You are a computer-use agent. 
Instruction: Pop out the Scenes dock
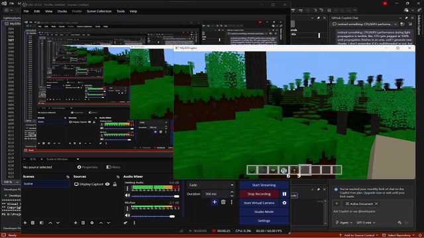[68, 177]
